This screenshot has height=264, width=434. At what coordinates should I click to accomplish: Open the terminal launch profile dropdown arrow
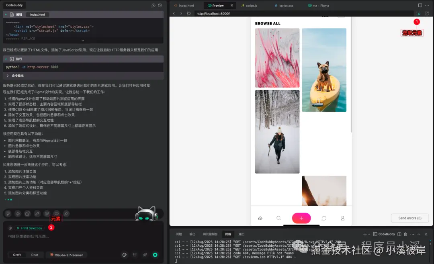click(x=369, y=234)
